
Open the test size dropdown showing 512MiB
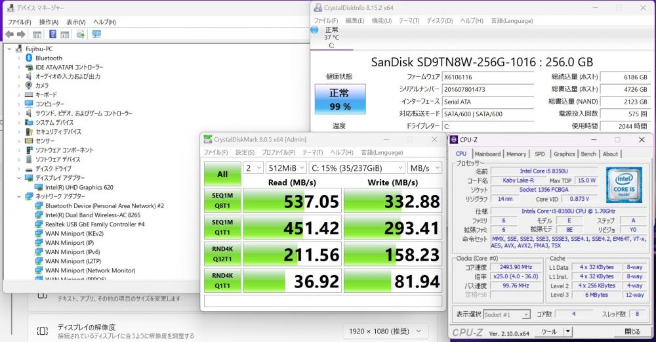[287, 168]
